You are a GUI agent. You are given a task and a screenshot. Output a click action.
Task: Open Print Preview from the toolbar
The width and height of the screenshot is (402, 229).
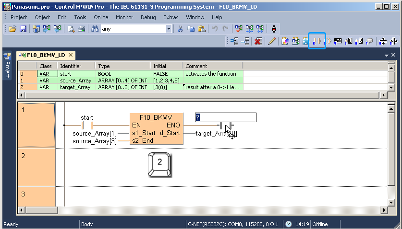pos(71,29)
